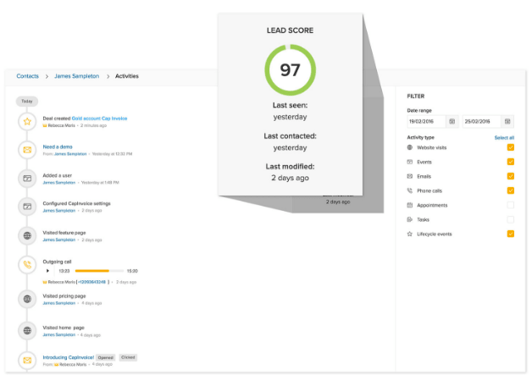Click the lead score 97 ring
This screenshot has width=532, height=386.
pos(290,69)
